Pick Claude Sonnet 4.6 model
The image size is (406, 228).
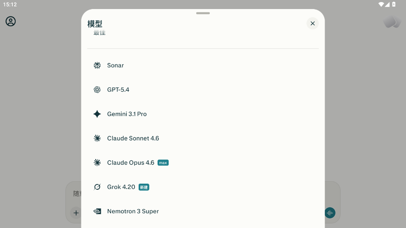pyautogui.click(x=203, y=138)
